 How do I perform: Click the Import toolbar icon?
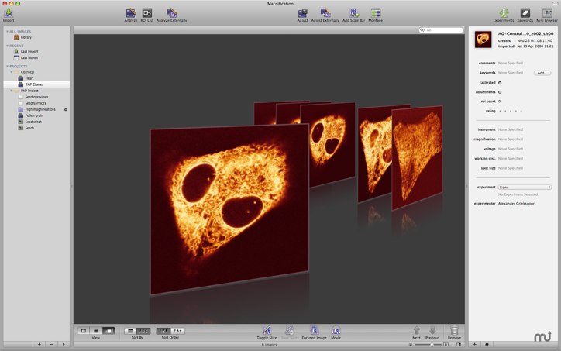tap(9, 13)
